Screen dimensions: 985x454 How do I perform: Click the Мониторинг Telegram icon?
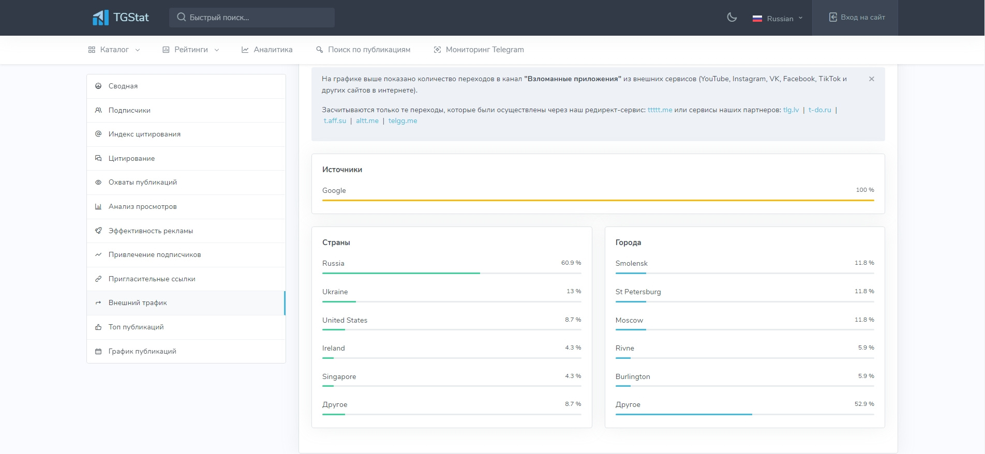pos(437,50)
